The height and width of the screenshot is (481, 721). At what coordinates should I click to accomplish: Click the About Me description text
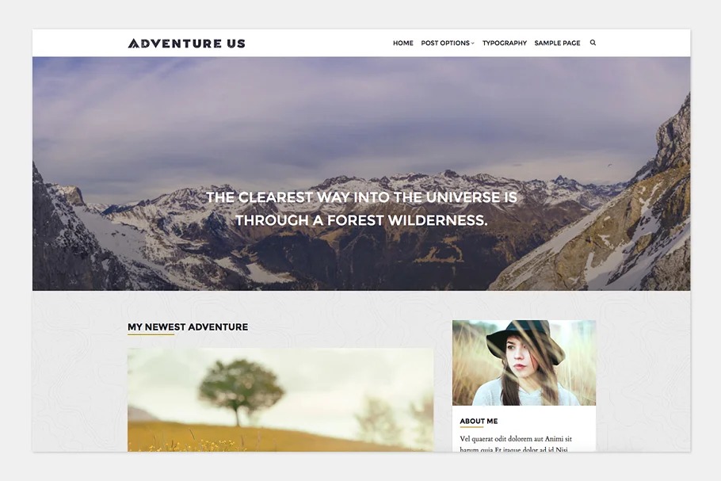pos(516,445)
